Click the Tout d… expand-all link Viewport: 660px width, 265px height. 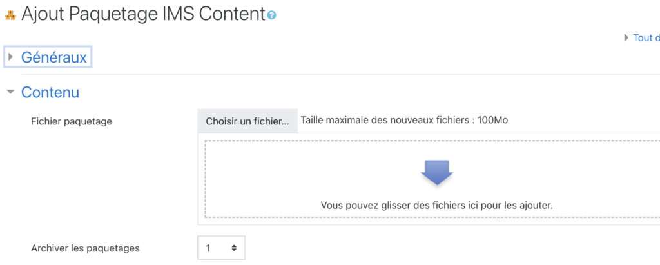[646, 38]
